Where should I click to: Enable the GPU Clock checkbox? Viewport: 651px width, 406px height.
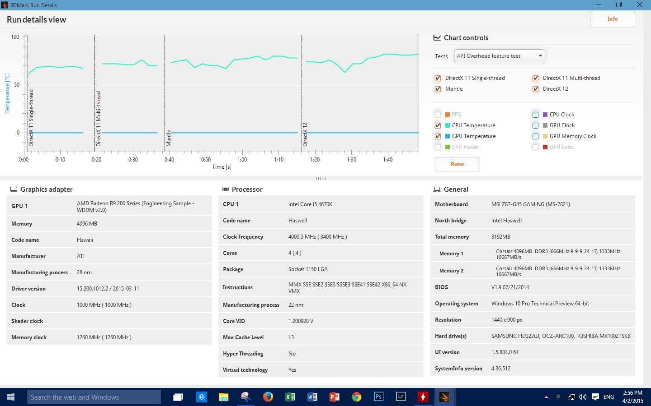[535, 125]
